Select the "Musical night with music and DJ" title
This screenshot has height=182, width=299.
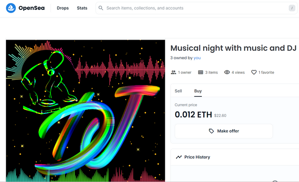click(x=234, y=48)
